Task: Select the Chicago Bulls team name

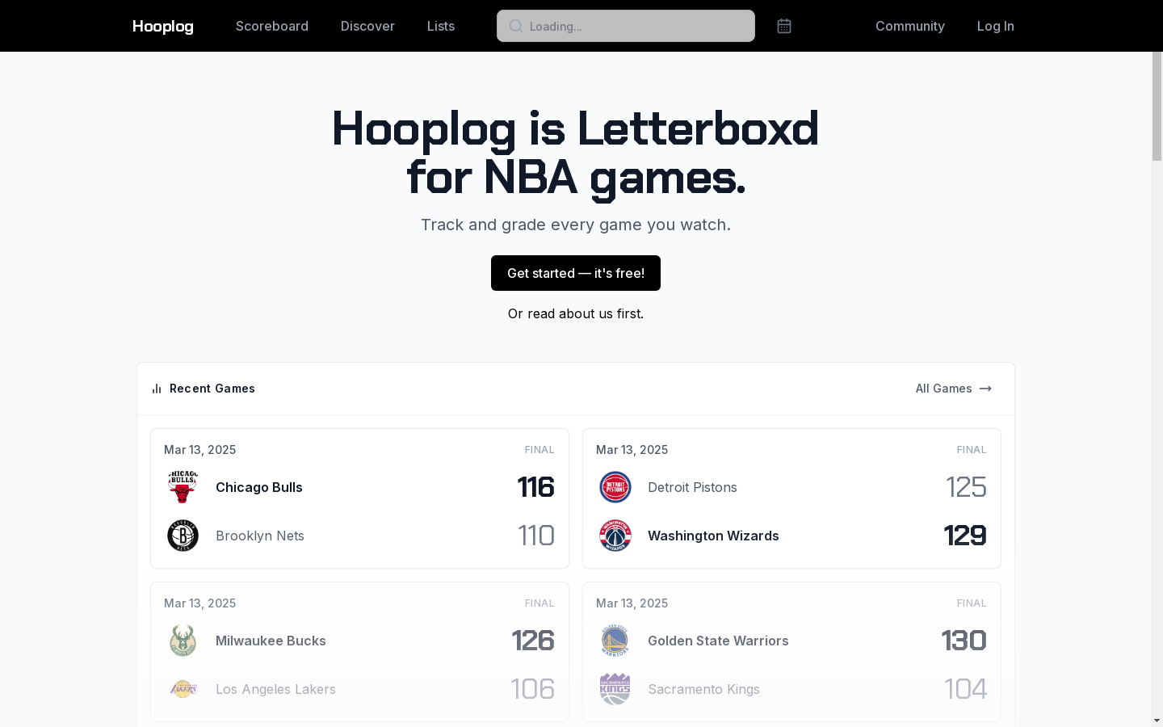Action: tap(259, 487)
